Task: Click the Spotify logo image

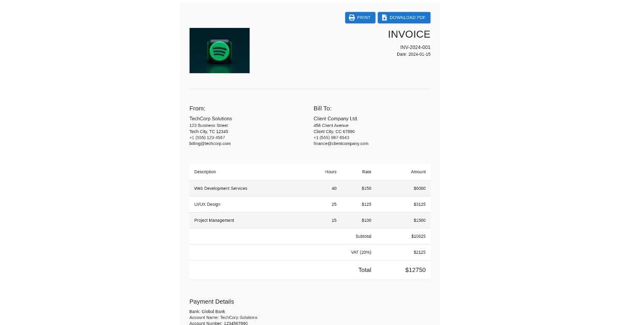Action: 220,51
